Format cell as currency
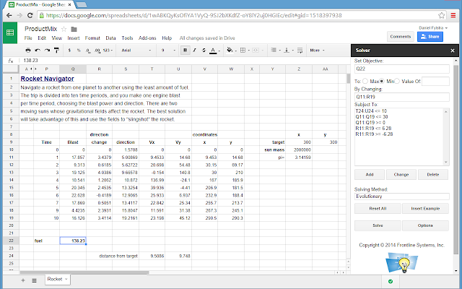 [x=69, y=51]
